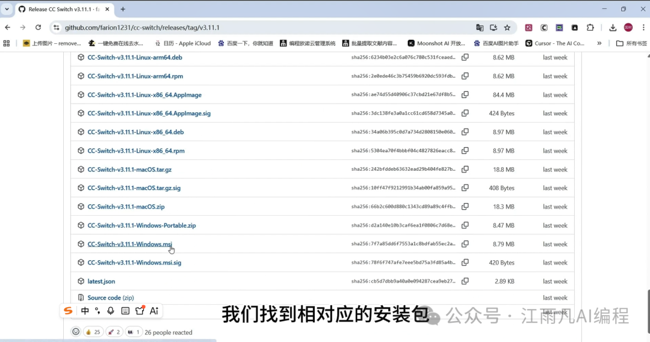Viewport: 650px width, 342px height.
Task: Copy sha256 of Linux-arm64.deb
Action: 465,57
